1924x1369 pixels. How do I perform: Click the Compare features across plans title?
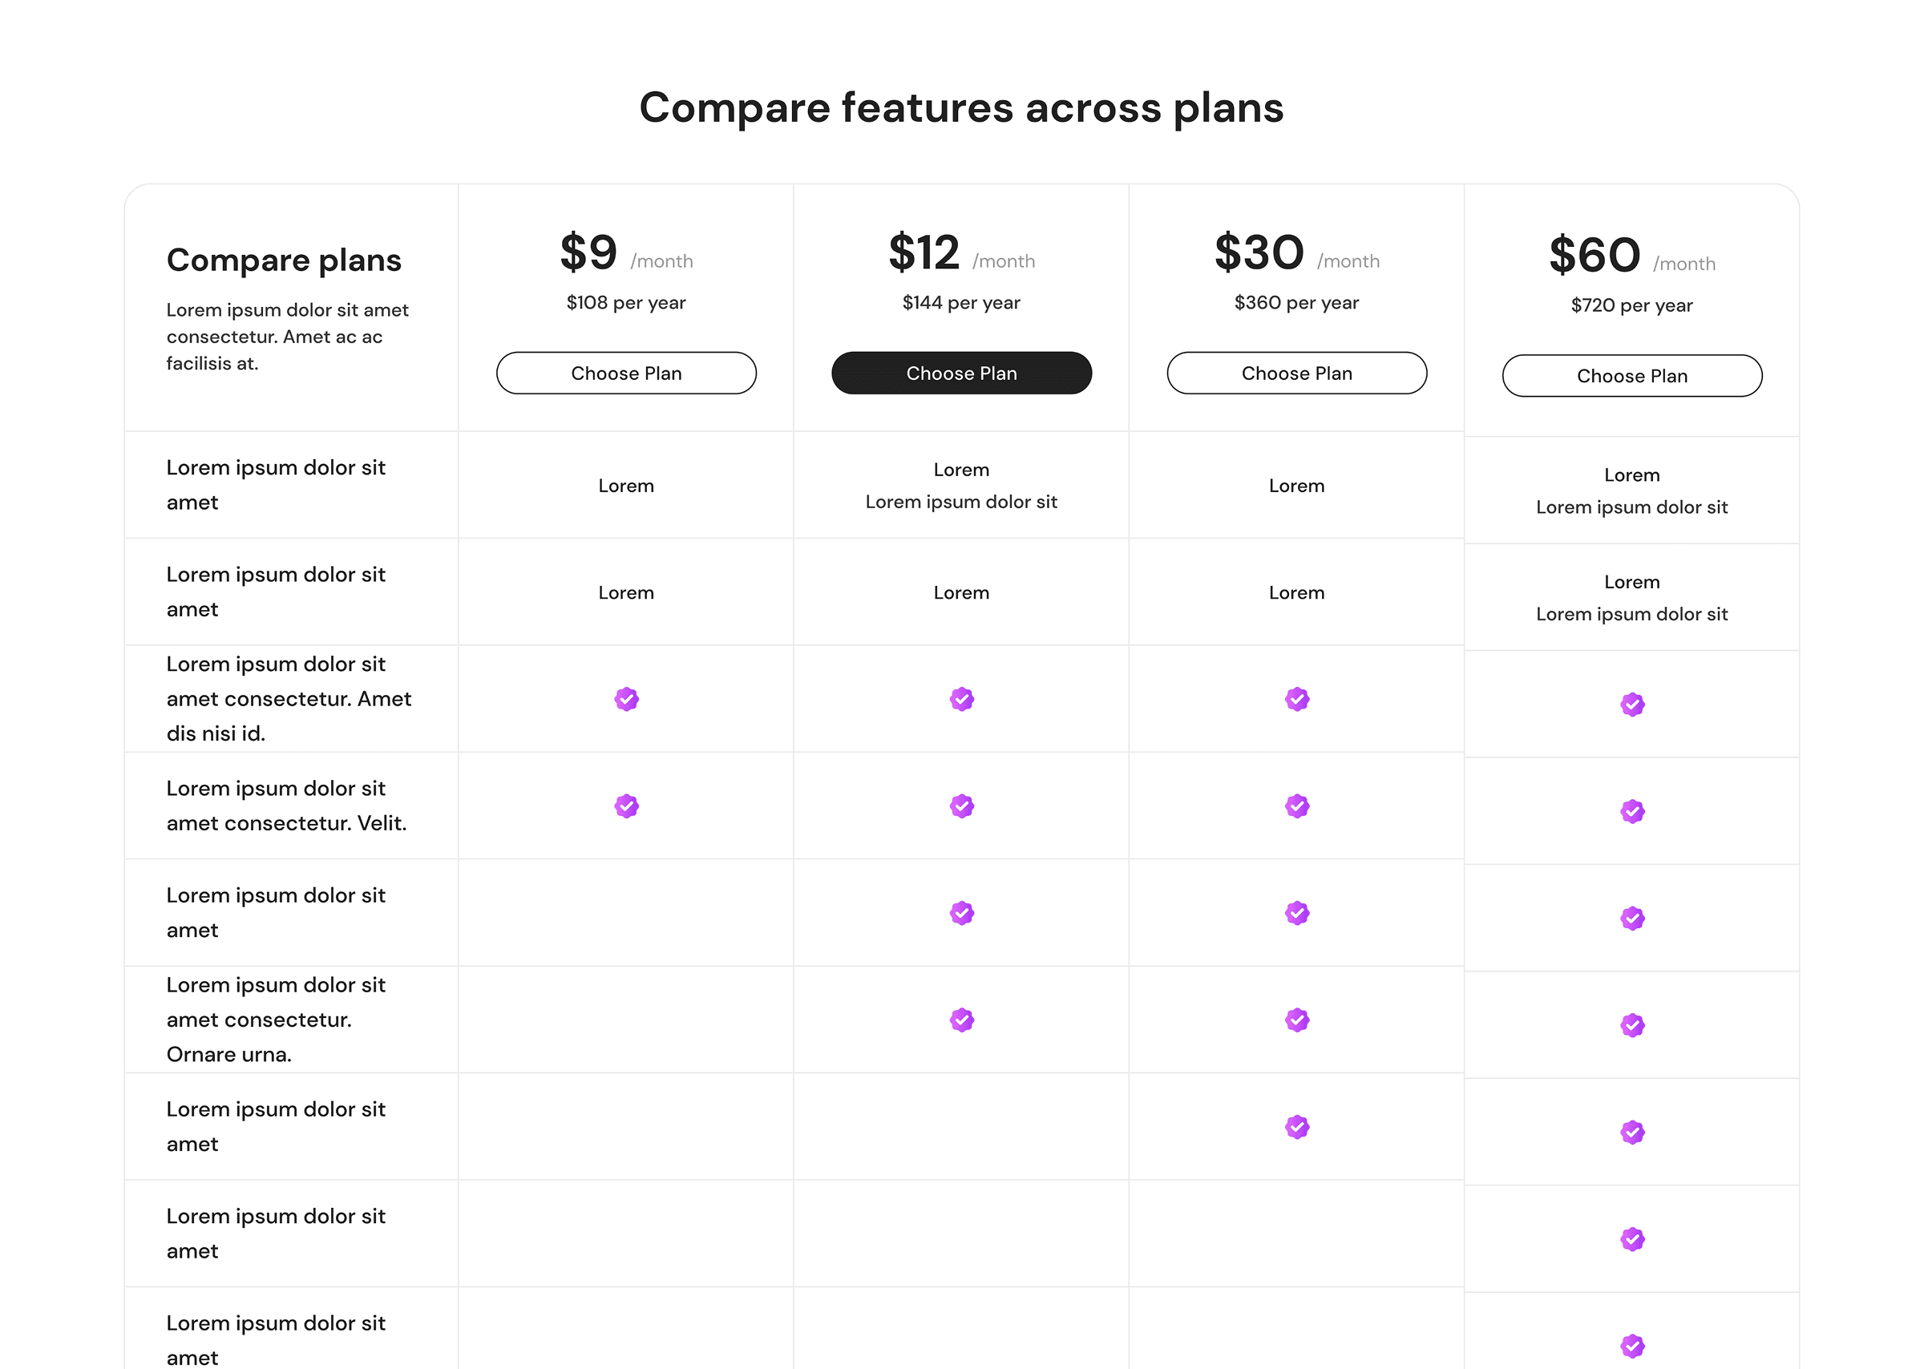962,108
